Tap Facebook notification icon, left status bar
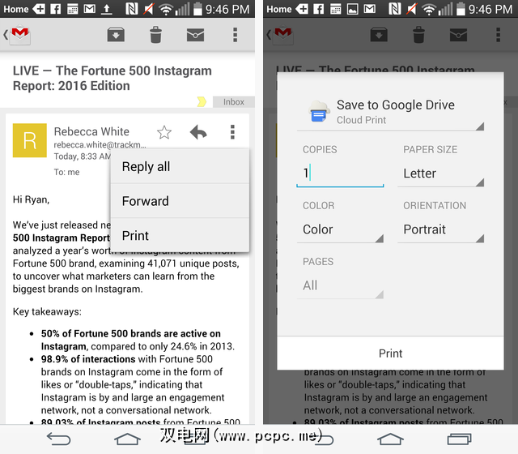The width and height of the screenshot is (518, 454). pyautogui.click(x=56, y=9)
